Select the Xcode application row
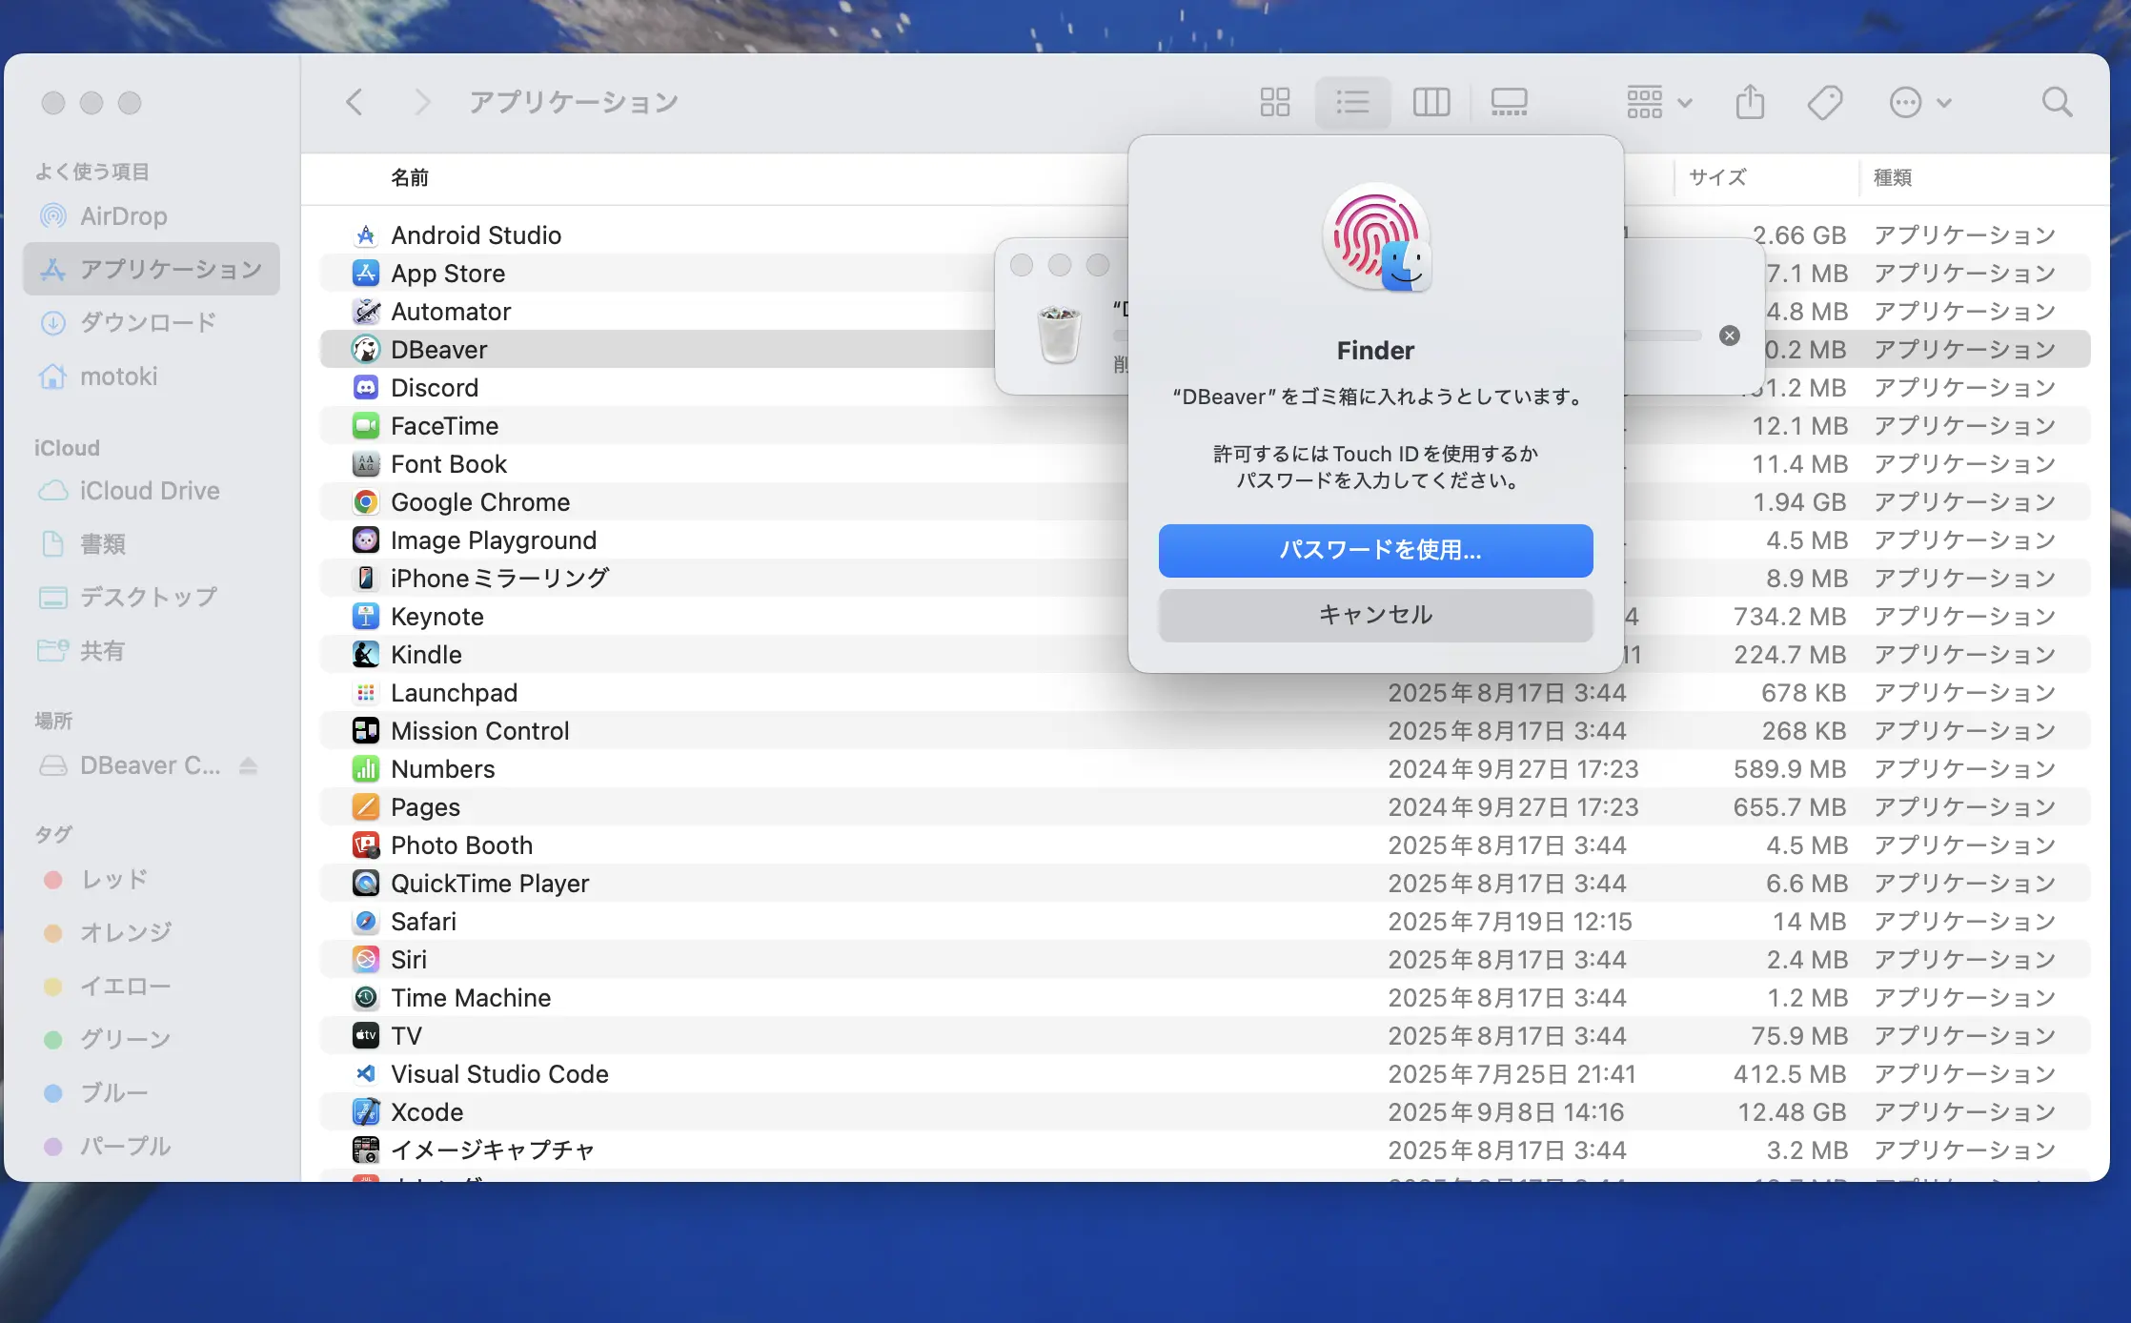The height and width of the screenshot is (1323, 2131). (x=427, y=1112)
